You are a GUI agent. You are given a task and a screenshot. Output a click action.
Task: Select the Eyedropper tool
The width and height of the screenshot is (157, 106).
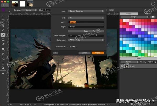[3, 30]
